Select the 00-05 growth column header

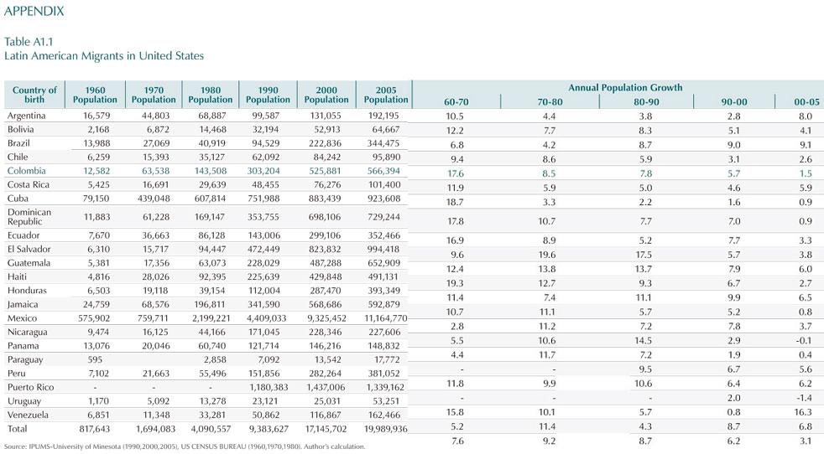pyautogui.click(x=806, y=102)
